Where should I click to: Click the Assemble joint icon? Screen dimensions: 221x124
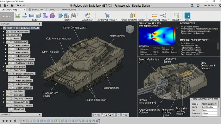pyautogui.click(x=88, y=16)
